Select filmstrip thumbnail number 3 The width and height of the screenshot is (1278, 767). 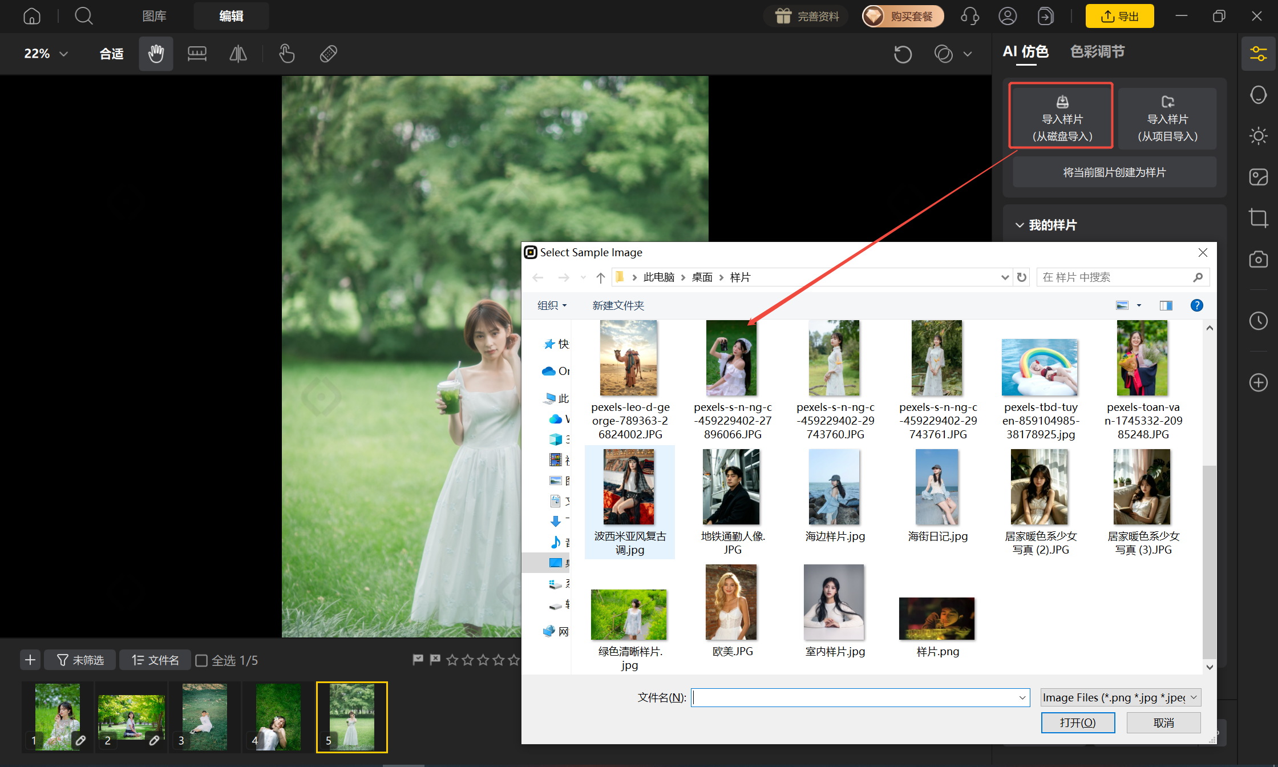(204, 717)
